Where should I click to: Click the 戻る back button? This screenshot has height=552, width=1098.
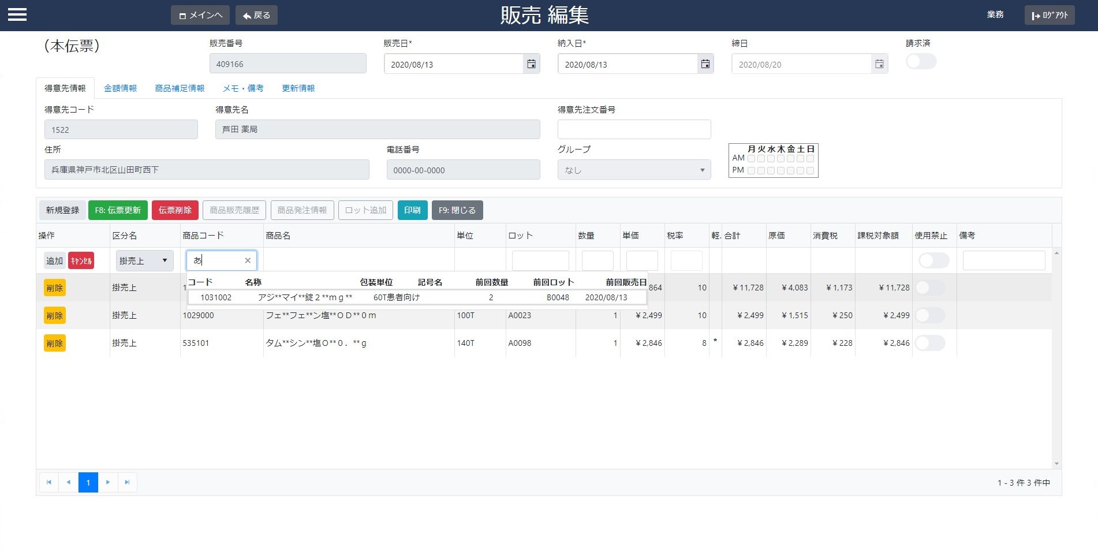point(256,15)
